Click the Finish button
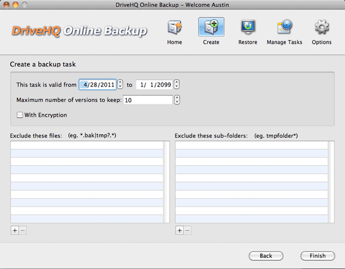The width and height of the screenshot is (345, 269). tap(318, 256)
